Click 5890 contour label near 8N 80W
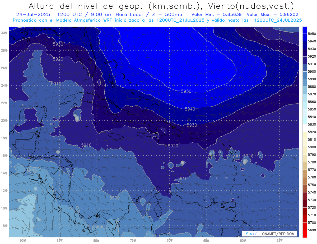The height and width of the screenshot is (244, 317). [x=100, y=227]
